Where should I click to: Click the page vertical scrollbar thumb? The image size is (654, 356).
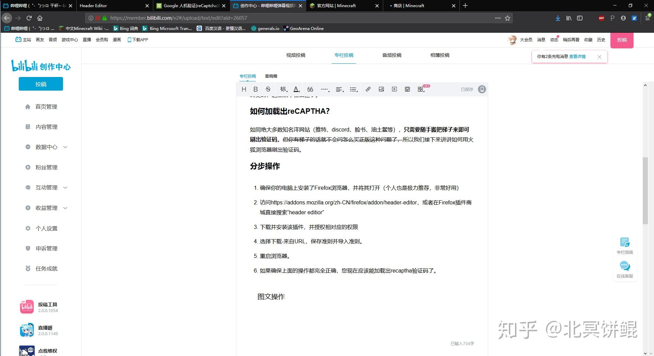[645, 190]
